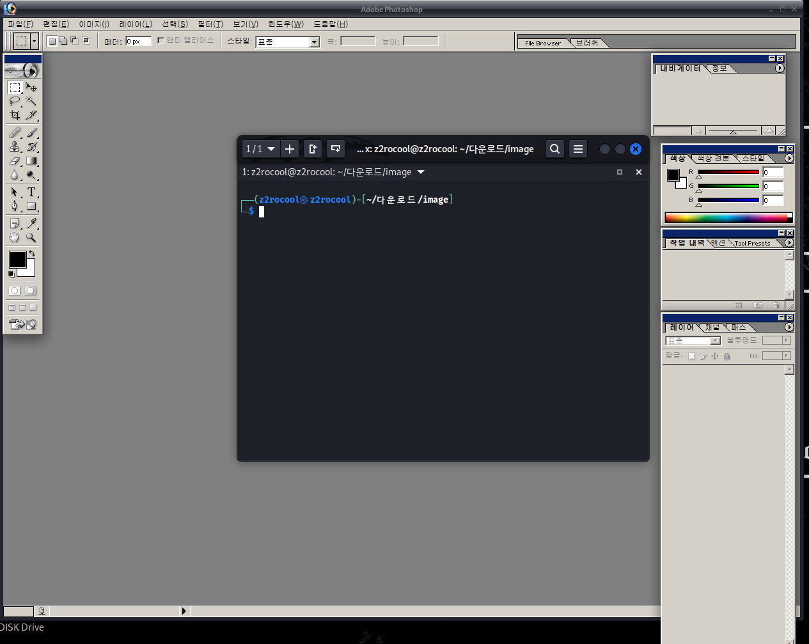
Task: Switch to Full Screen mode
Action: [33, 308]
